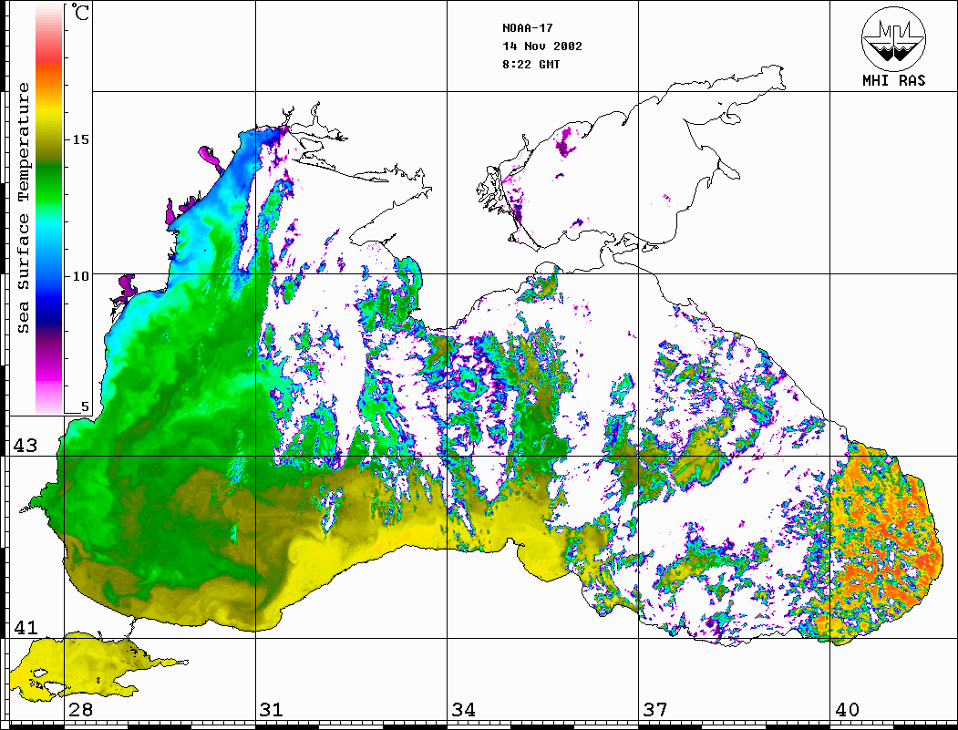The width and height of the screenshot is (958, 730).
Task: Click the longitude label 37
Action: coord(655,710)
